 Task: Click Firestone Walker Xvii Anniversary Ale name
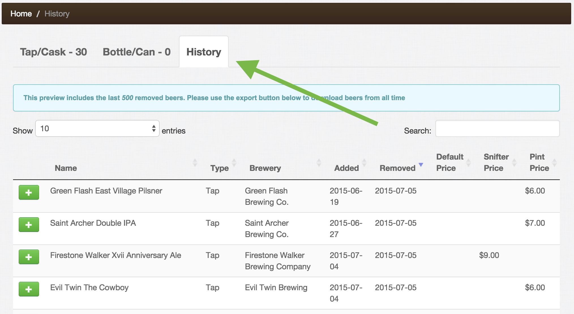click(x=116, y=255)
